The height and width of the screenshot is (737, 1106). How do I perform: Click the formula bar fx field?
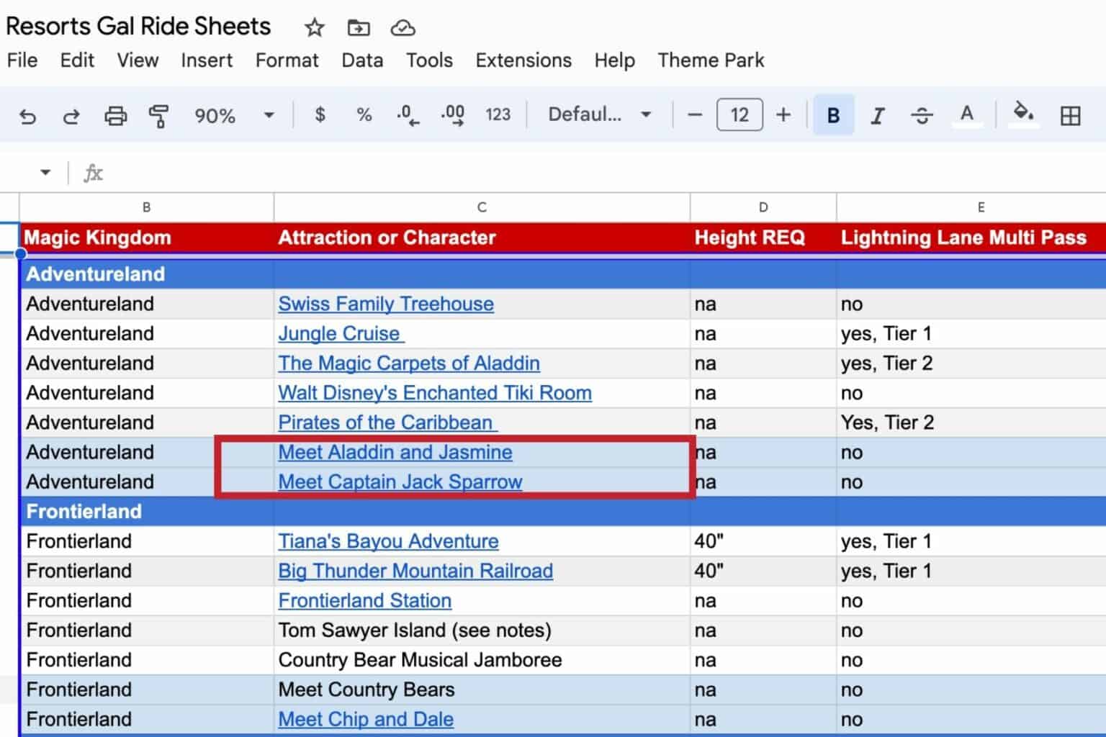pyautogui.click(x=93, y=173)
